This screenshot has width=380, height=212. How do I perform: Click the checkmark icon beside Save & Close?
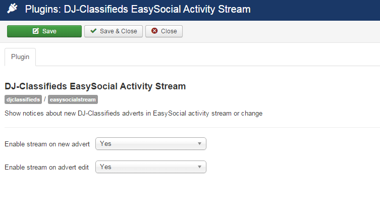tap(93, 31)
